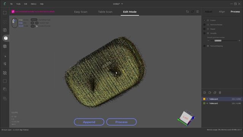
Task: Open the File menu
Action: (11, 4)
